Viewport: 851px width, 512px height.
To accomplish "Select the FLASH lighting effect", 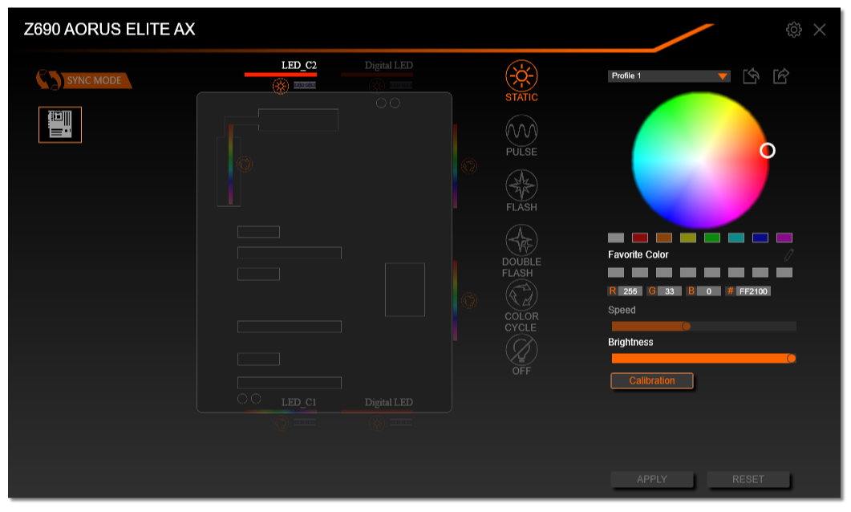I will 521,191.
